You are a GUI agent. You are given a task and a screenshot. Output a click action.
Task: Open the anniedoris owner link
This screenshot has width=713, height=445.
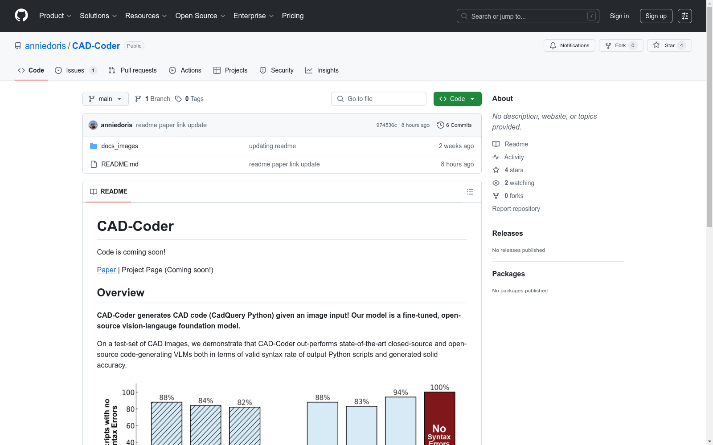click(x=45, y=46)
